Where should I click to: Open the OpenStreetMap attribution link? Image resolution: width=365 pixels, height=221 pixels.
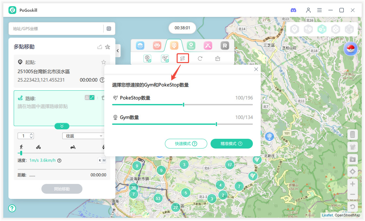pos(347,215)
